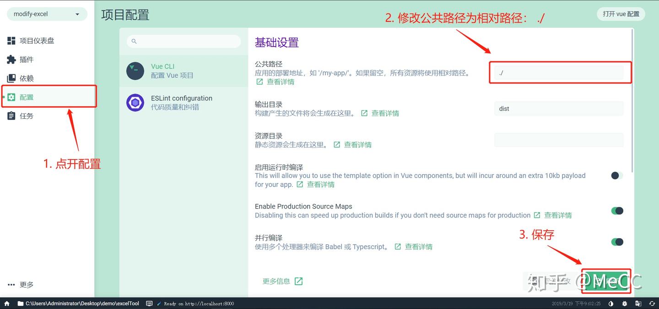This screenshot has height=309, width=659.
Task: Open the modify-excel project selector dropdown
Action: 46,14
